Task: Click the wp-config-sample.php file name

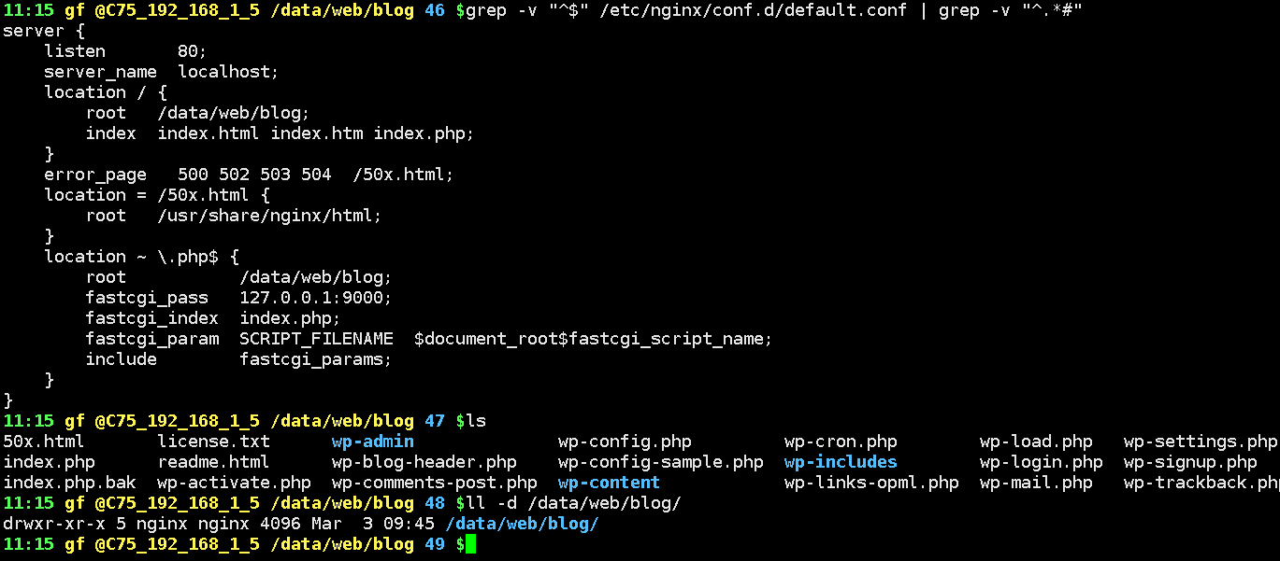Action: click(x=661, y=462)
